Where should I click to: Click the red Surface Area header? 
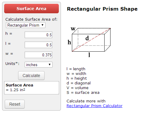[31, 9]
